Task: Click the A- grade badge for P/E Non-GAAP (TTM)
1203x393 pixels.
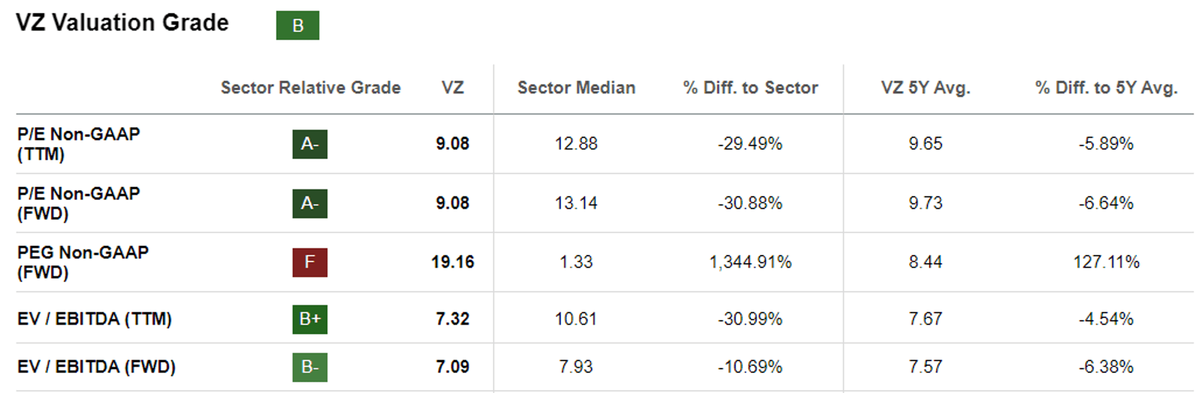Action: 310,144
